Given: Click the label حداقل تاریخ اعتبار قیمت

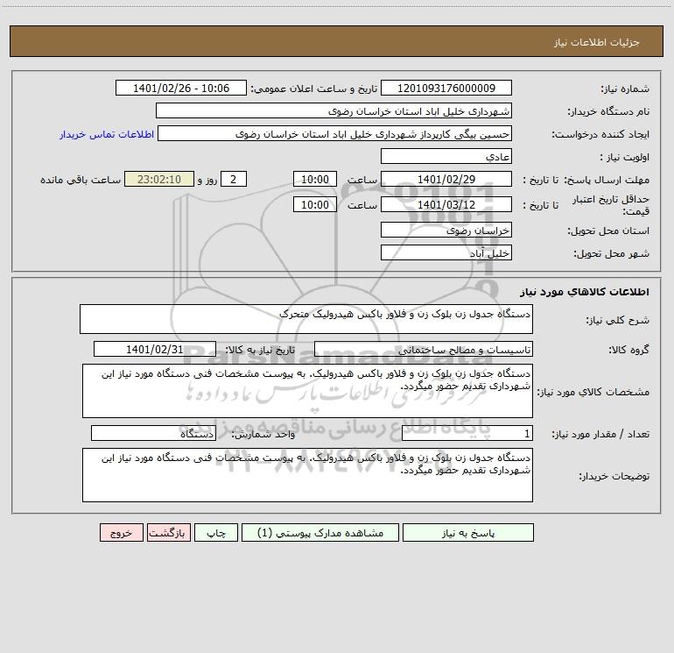Looking at the screenshot, I should pyautogui.click(x=611, y=205).
